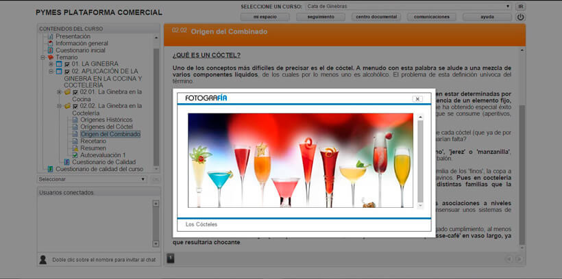Expand the 02.01. La Ginebra en la Cocina node
Screen dimensions: 562x279
pos(59,92)
